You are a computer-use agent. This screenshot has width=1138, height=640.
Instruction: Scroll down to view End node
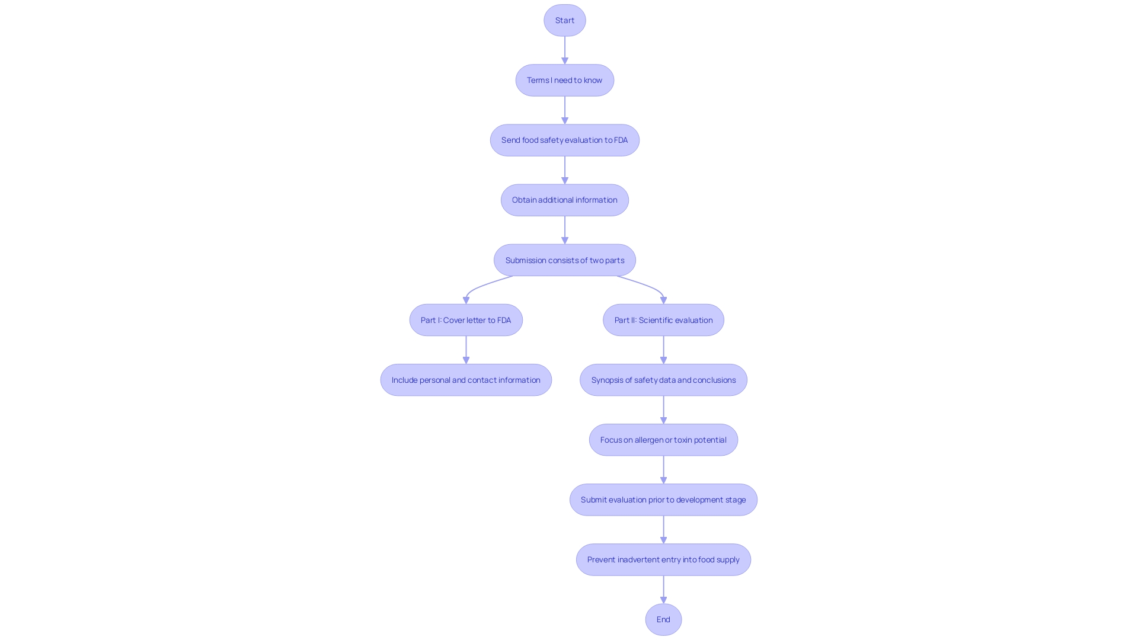(663, 619)
